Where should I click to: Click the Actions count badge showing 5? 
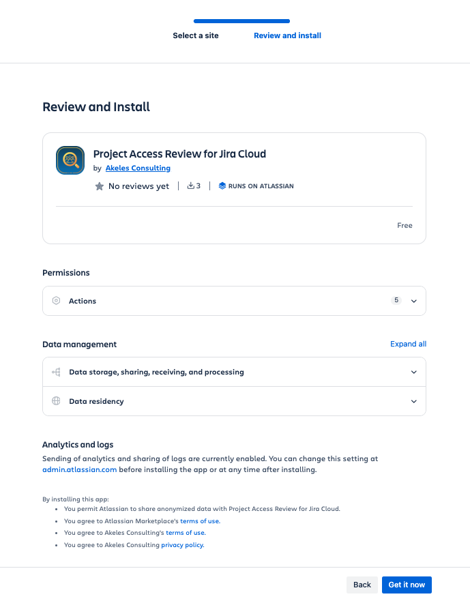396,299
